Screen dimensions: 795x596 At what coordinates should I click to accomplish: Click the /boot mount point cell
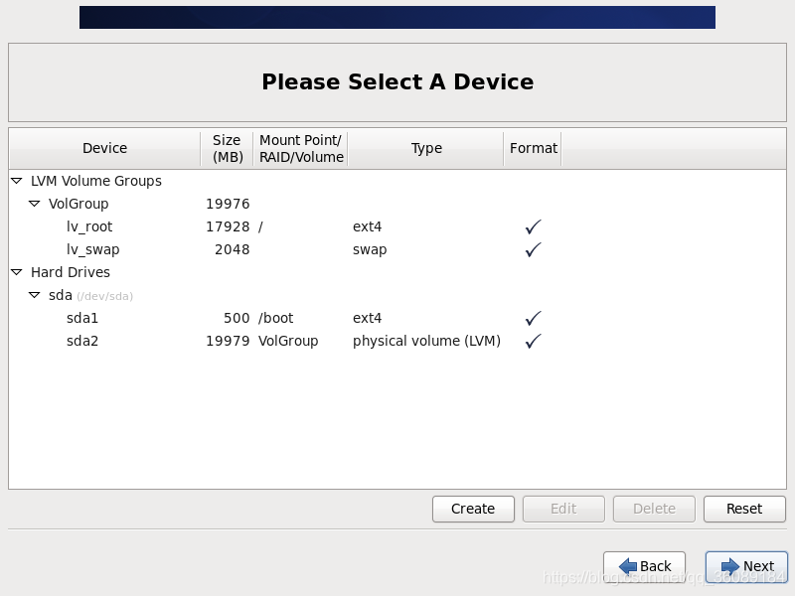[x=276, y=318]
